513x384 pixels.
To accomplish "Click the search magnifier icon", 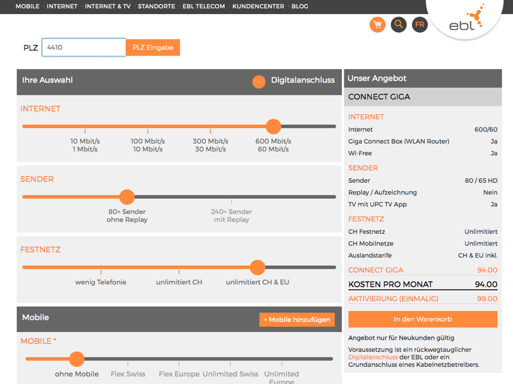I will pos(398,24).
